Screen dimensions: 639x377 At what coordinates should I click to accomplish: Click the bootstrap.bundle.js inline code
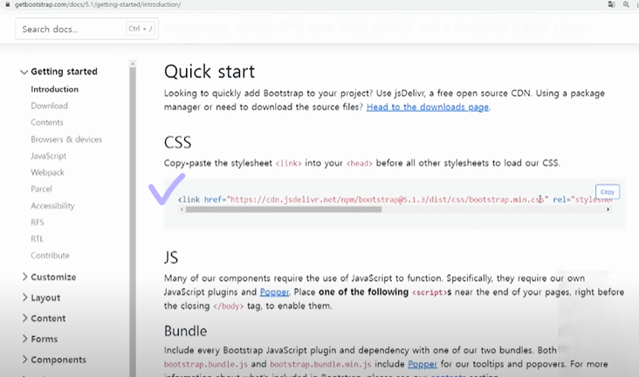206,365
